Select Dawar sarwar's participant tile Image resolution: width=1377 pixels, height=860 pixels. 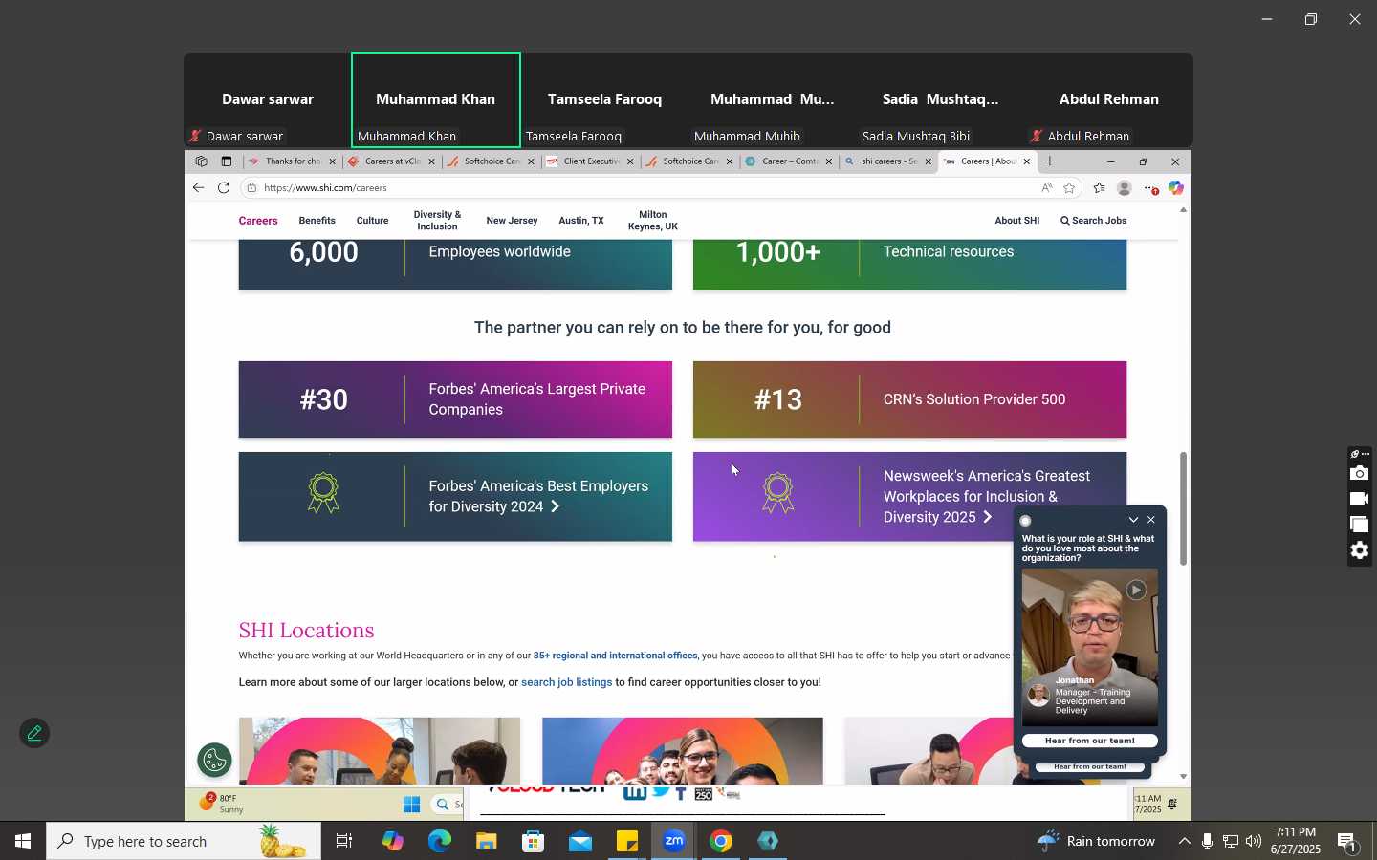268,99
